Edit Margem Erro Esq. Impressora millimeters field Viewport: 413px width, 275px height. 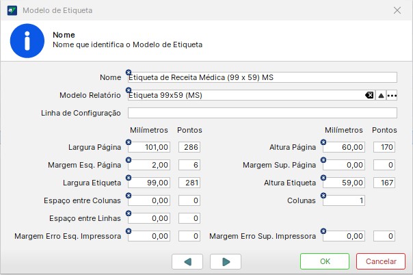pyautogui.click(x=149, y=236)
